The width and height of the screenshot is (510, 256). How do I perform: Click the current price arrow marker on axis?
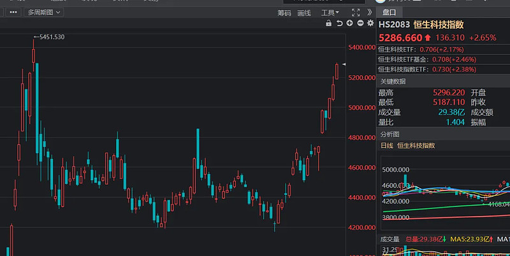[x=344, y=64]
